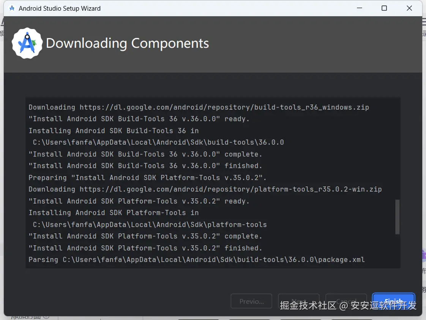Click the Build-Tools 36 'ready' log line
This screenshot has width=426, height=320.
(139, 119)
